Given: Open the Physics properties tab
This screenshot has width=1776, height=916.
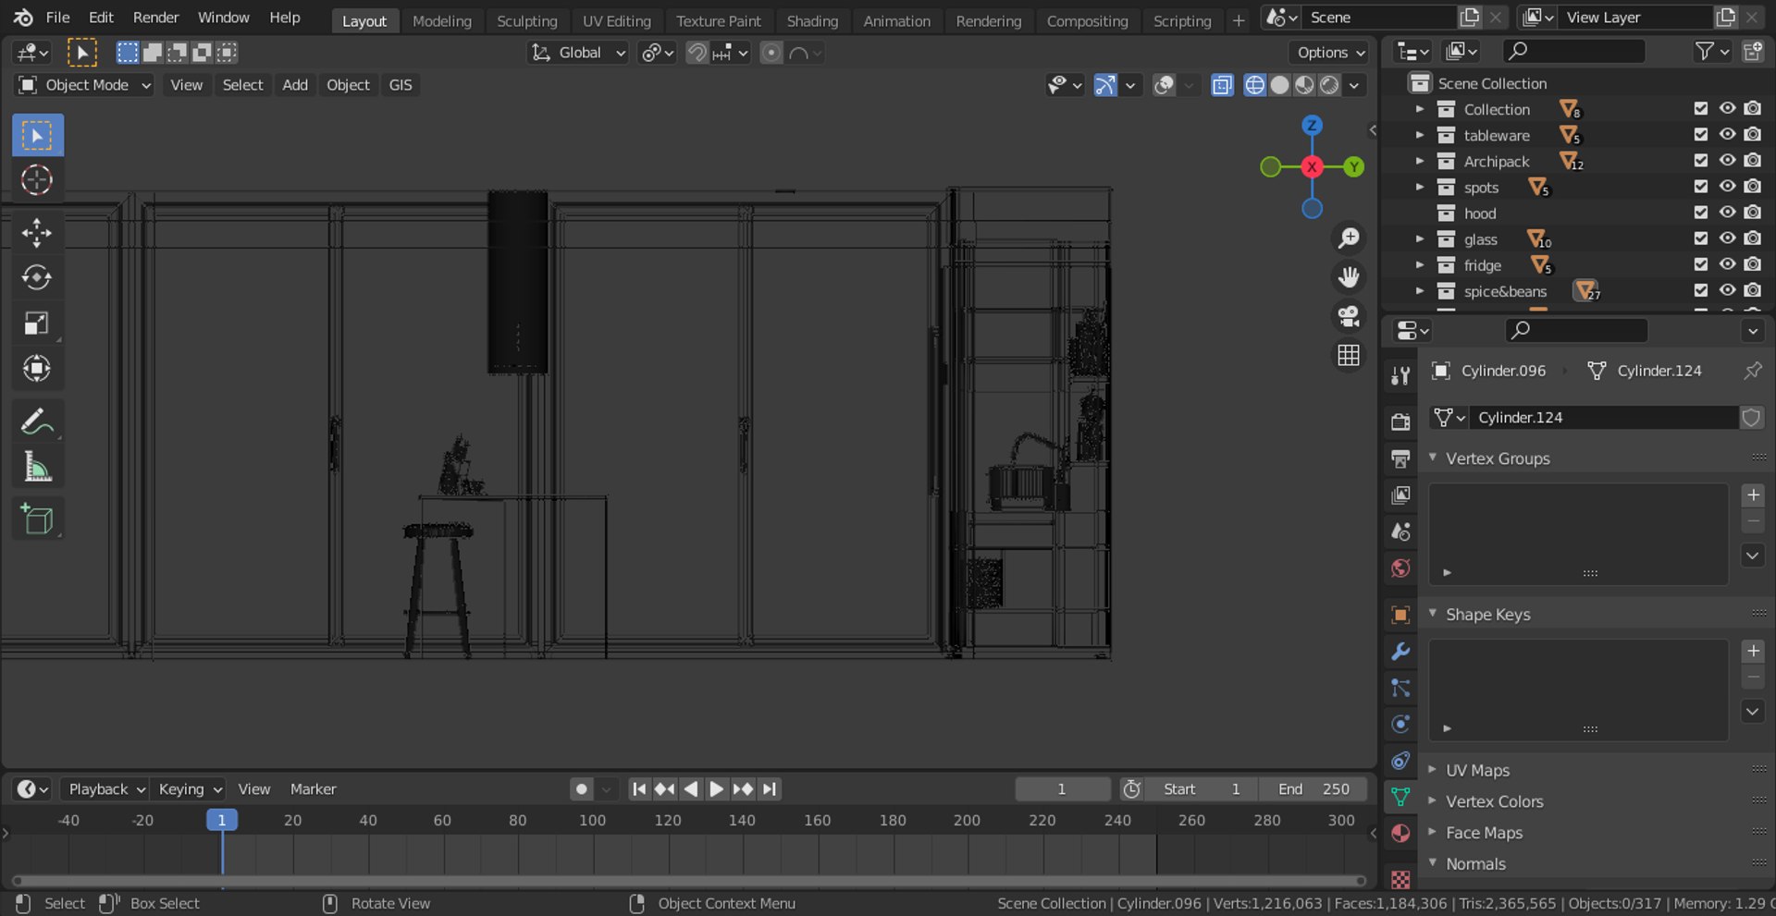Looking at the screenshot, I should pyautogui.click(x=1400, y=724).
